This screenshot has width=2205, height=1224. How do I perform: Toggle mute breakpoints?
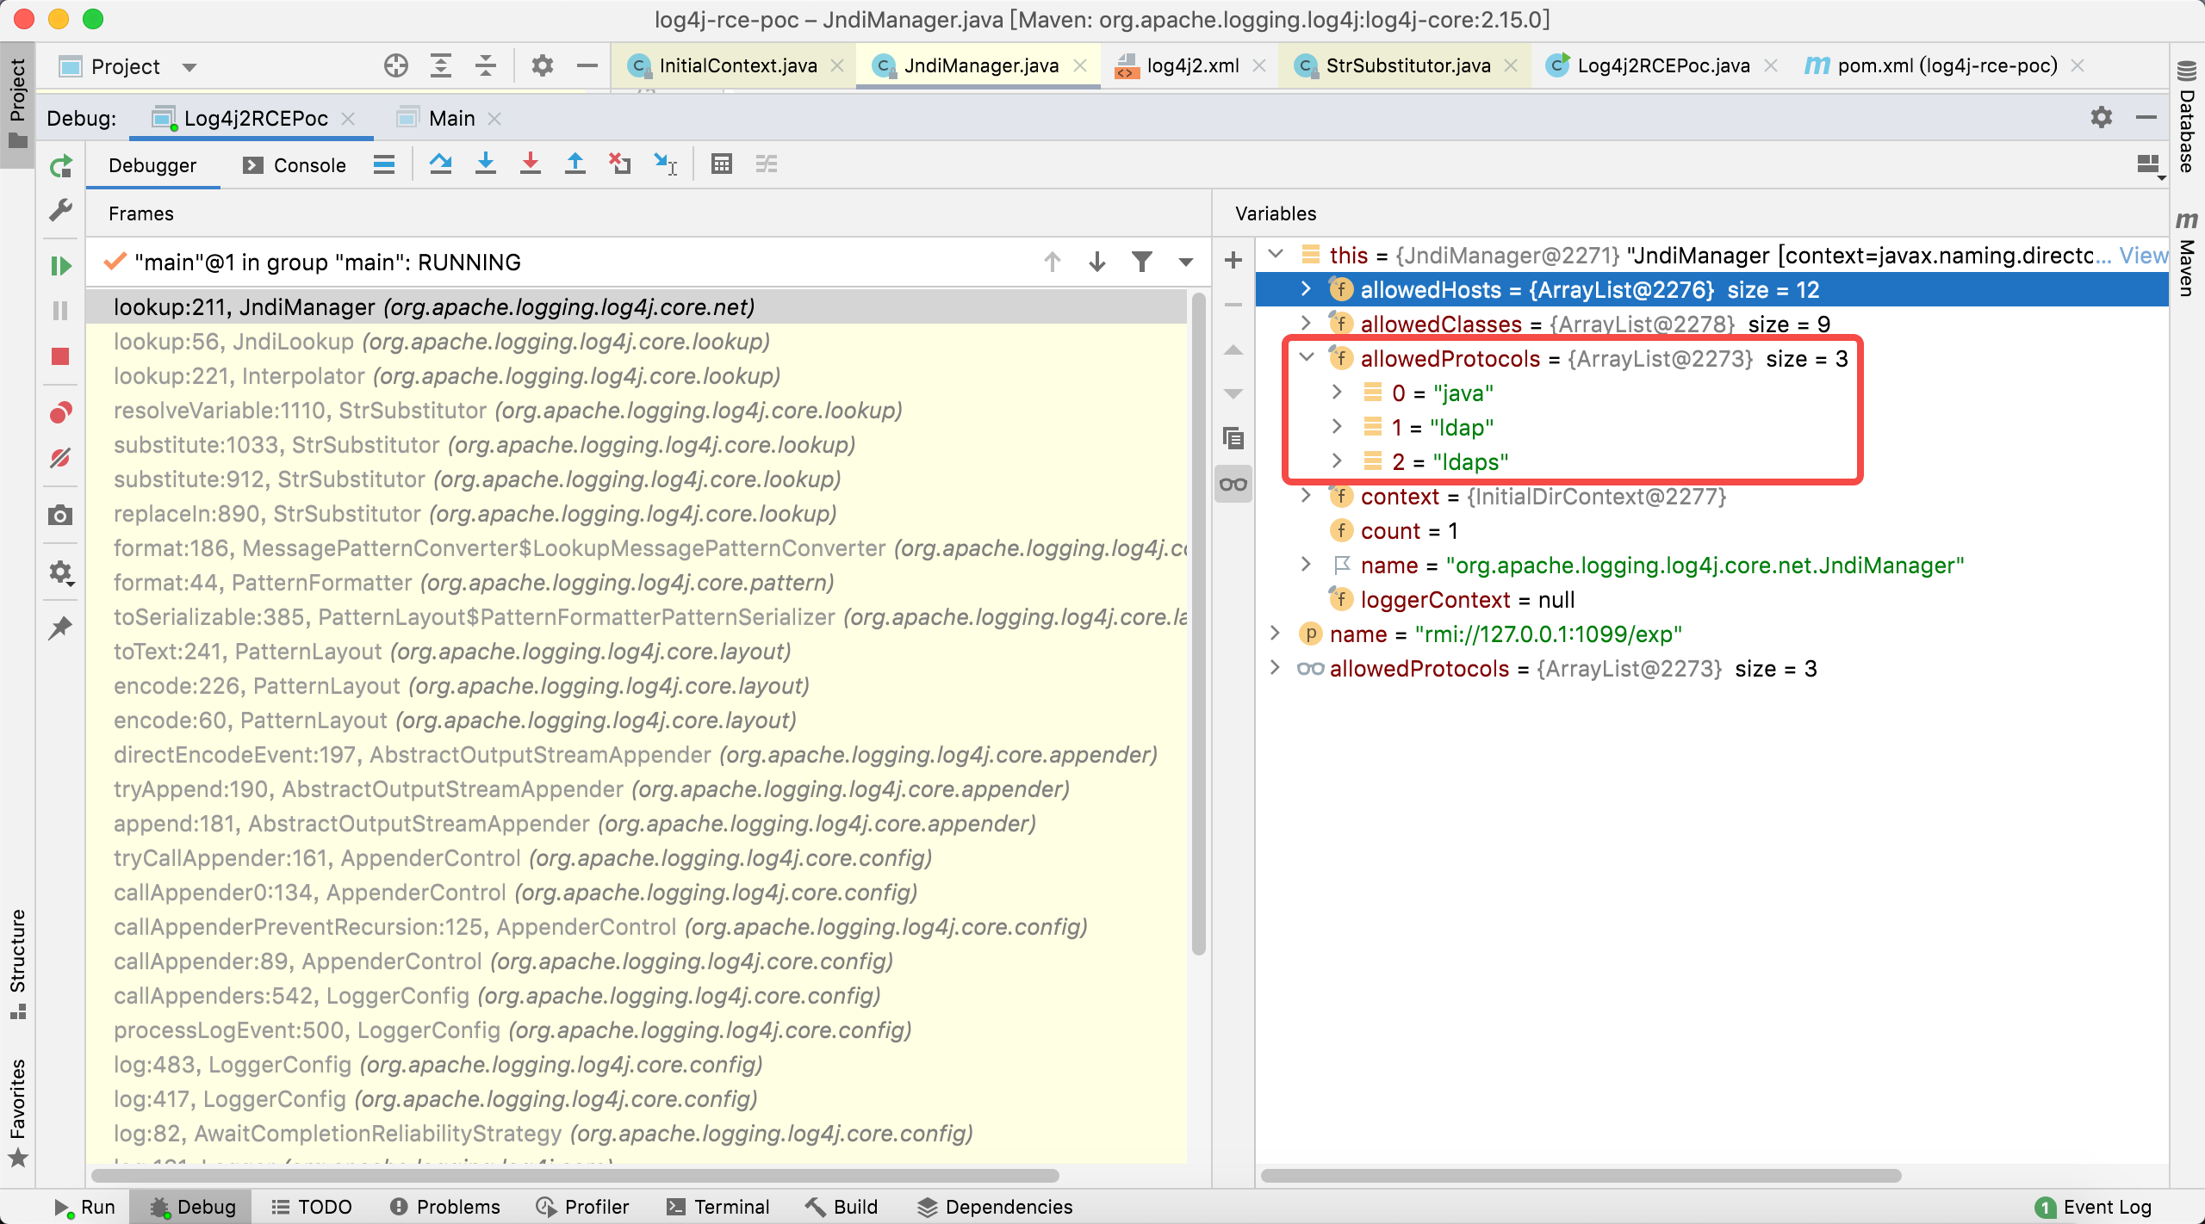(x=60, y=458)
